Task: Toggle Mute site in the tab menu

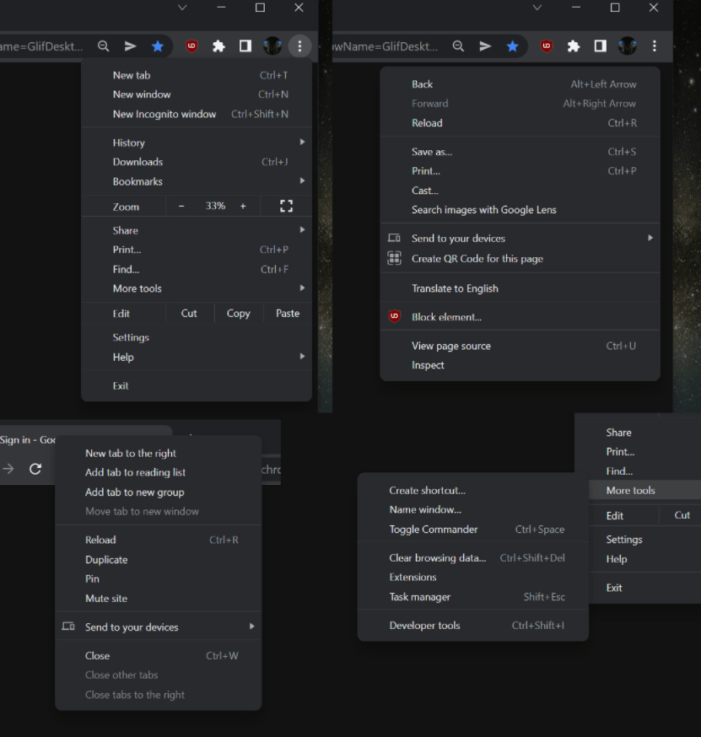Action: point(106,599)
